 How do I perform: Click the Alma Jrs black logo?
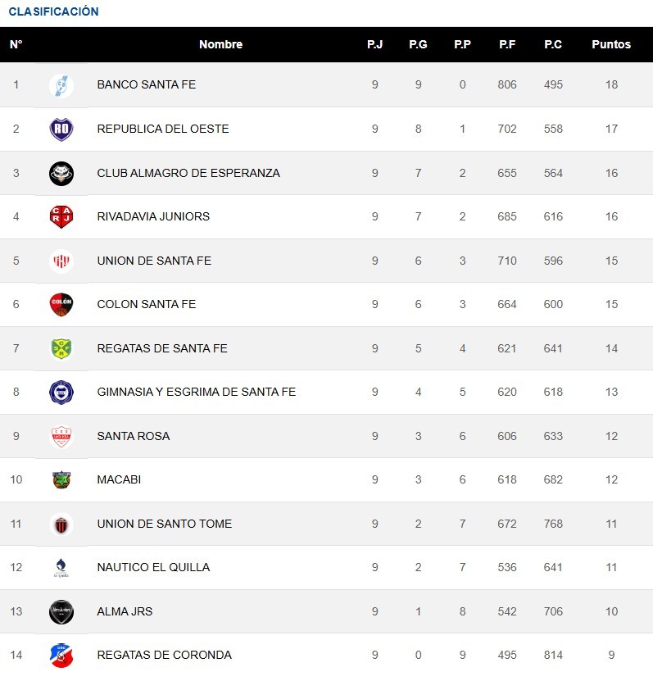pyautogui.click(x=61, y=612)
